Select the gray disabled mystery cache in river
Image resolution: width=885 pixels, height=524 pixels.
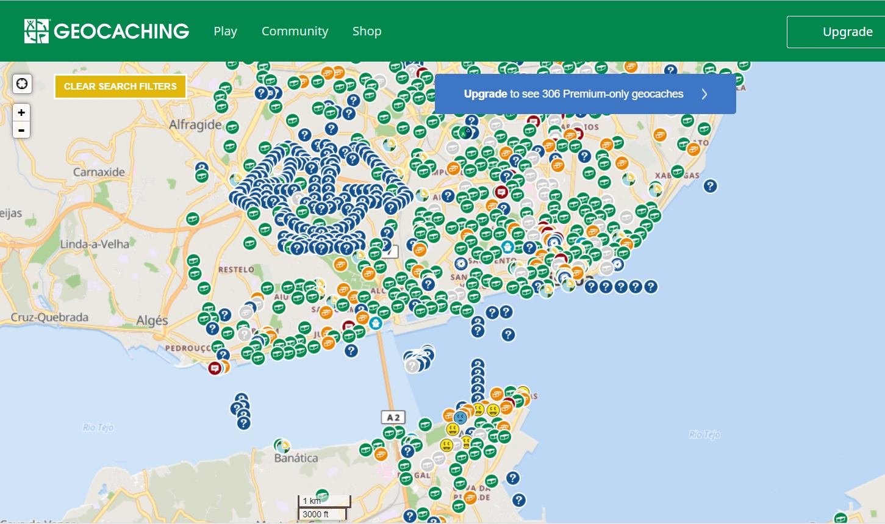tap(413, 365)
